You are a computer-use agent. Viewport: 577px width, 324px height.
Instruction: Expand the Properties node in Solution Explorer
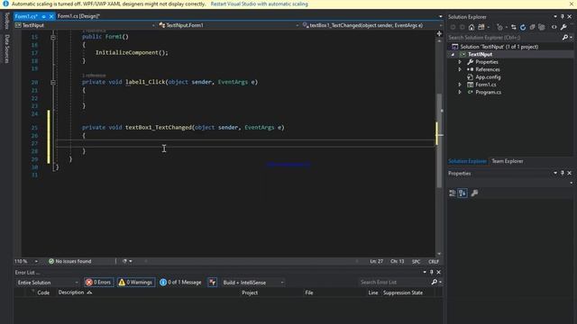click(460, 62)
